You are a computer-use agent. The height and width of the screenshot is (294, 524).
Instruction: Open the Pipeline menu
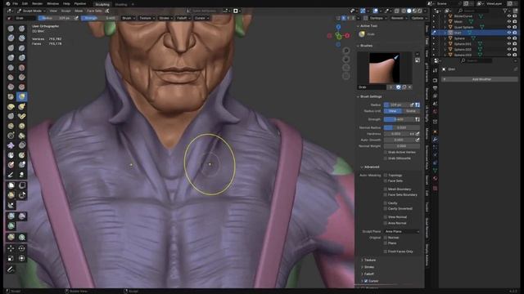(x=80, y=3)
